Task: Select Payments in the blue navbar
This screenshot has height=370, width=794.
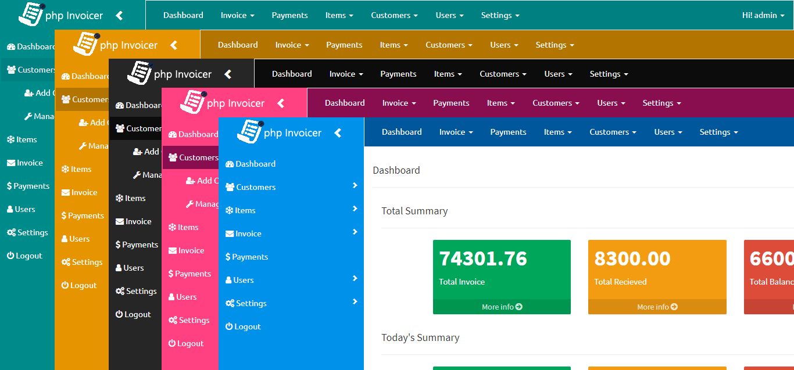Action: 508,132
